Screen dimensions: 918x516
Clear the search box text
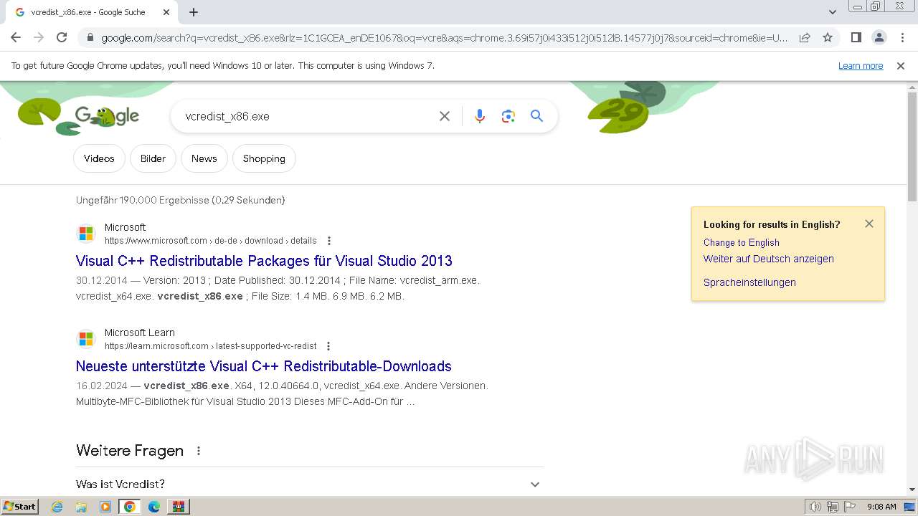point(445,116)
